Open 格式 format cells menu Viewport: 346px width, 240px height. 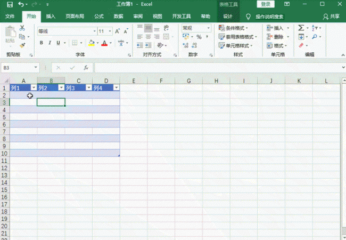pos(277,46)
